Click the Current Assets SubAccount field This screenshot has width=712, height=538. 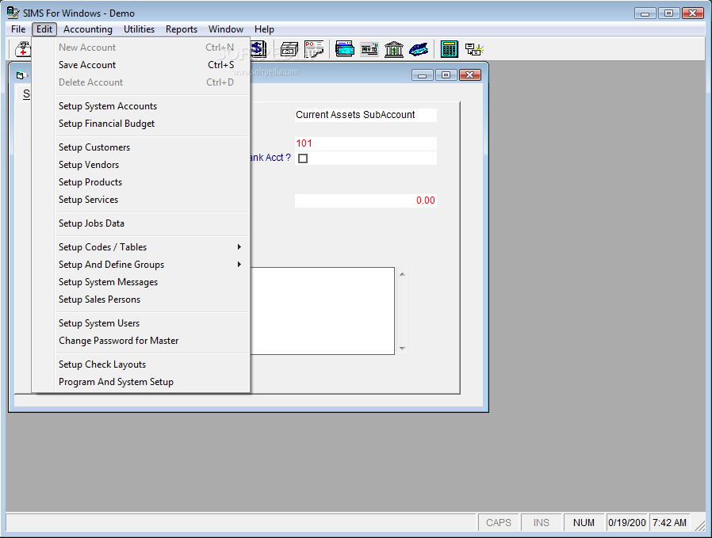(x=366, y=115)
